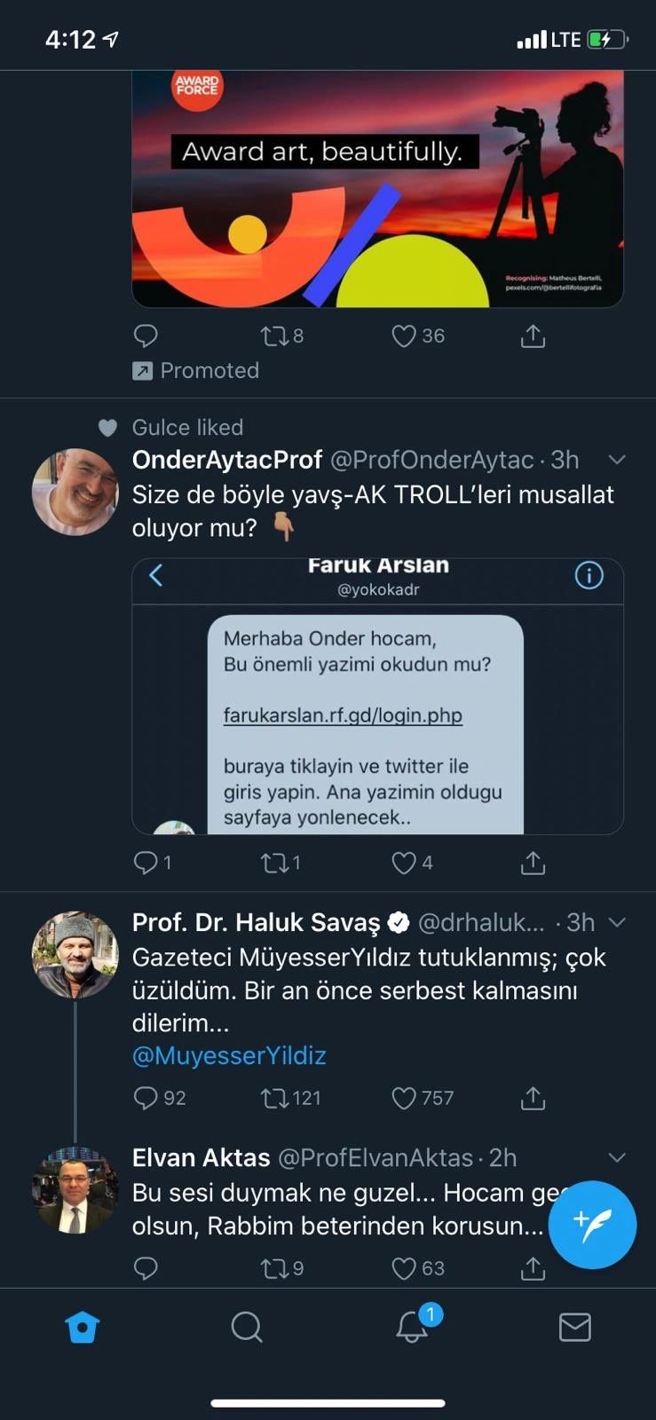The width and height of the screenshot is (656, 1420).
Task: Retweet the Haluk Savaş tweet
Action: (x=274, y=1099)
